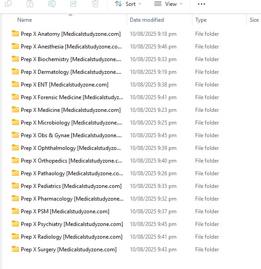Select Prep X ENT folder icon
Image resolution: width=261 pixels, height=269 pixels.
point(15,84)
